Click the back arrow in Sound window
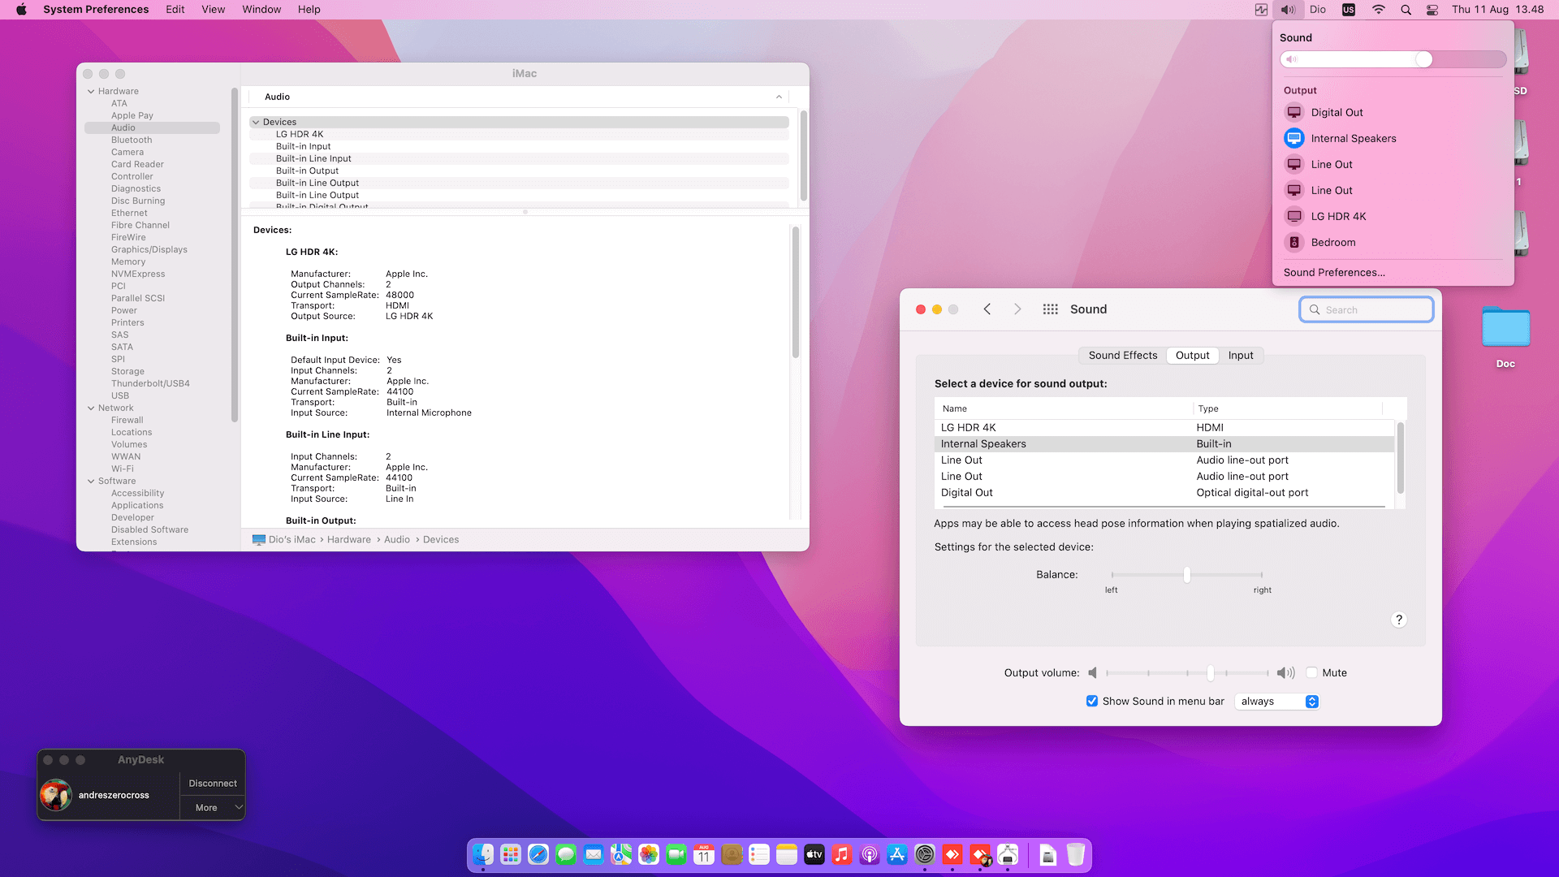This screenshot has width=1559, height=877. pos(987,309)
